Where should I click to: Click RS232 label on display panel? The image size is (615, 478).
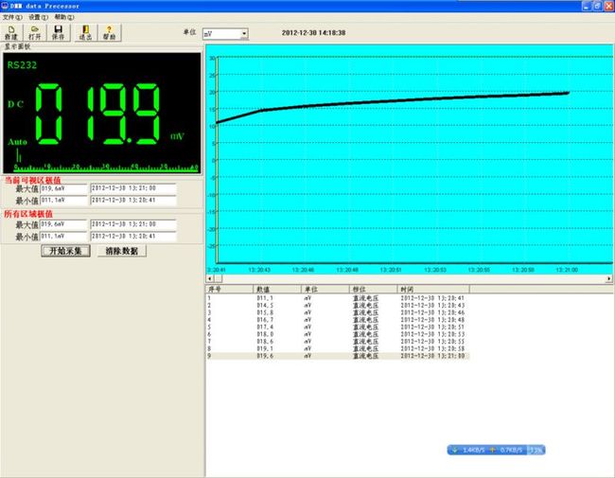pyautogui.click(x=22, y=65)
